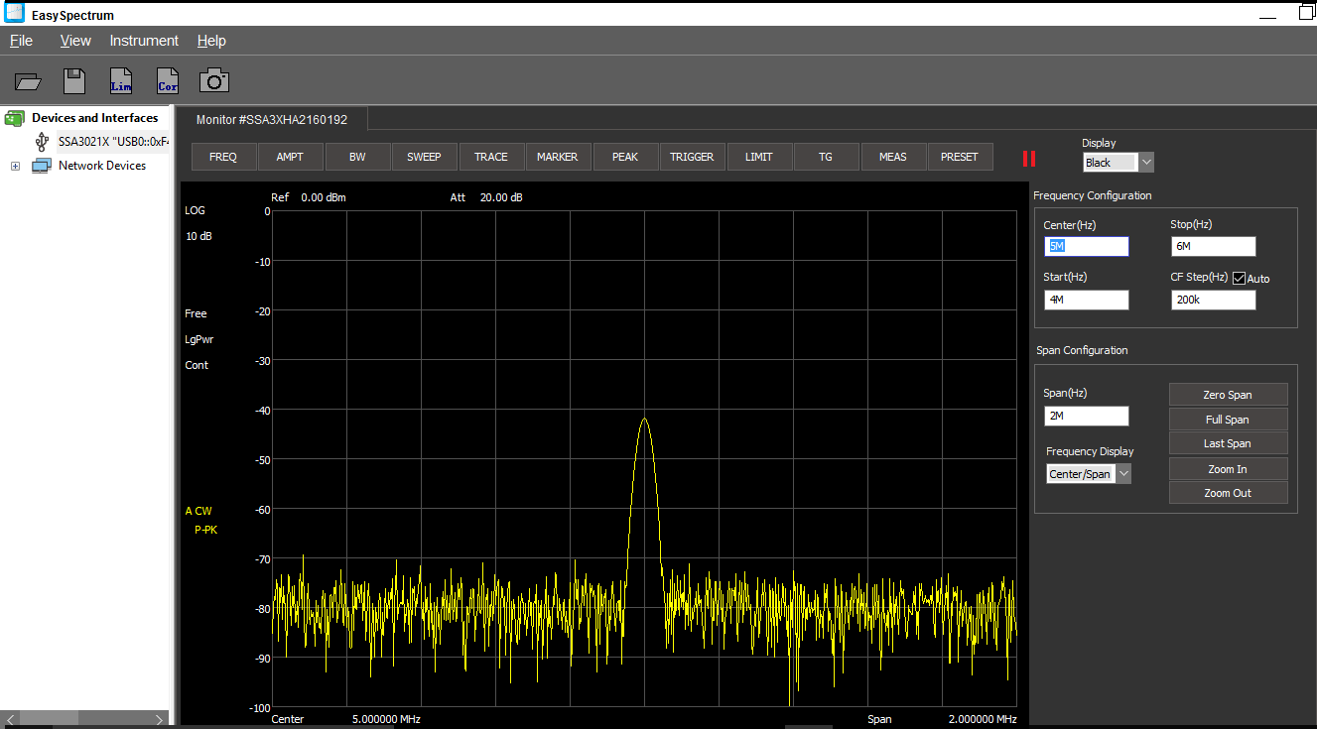Open the Frequency Display dropdown

click(1123, 474)
